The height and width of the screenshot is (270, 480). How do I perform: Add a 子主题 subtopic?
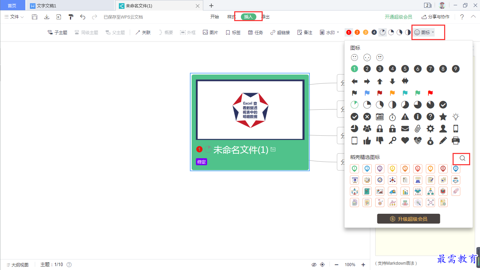57,32
